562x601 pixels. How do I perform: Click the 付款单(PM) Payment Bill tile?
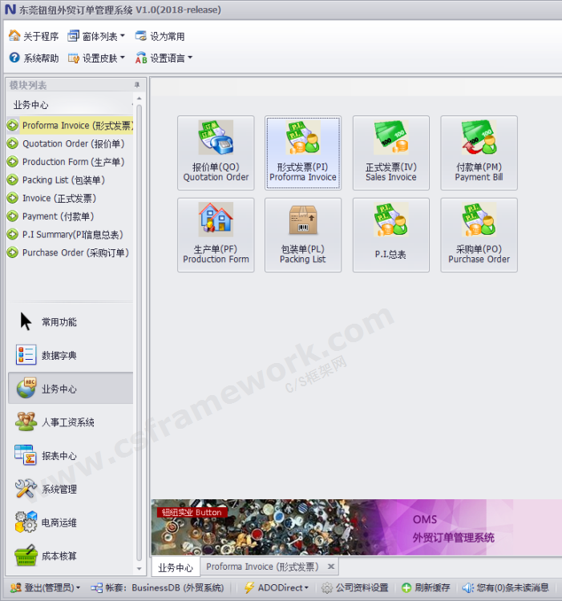(x=479, y=152)
